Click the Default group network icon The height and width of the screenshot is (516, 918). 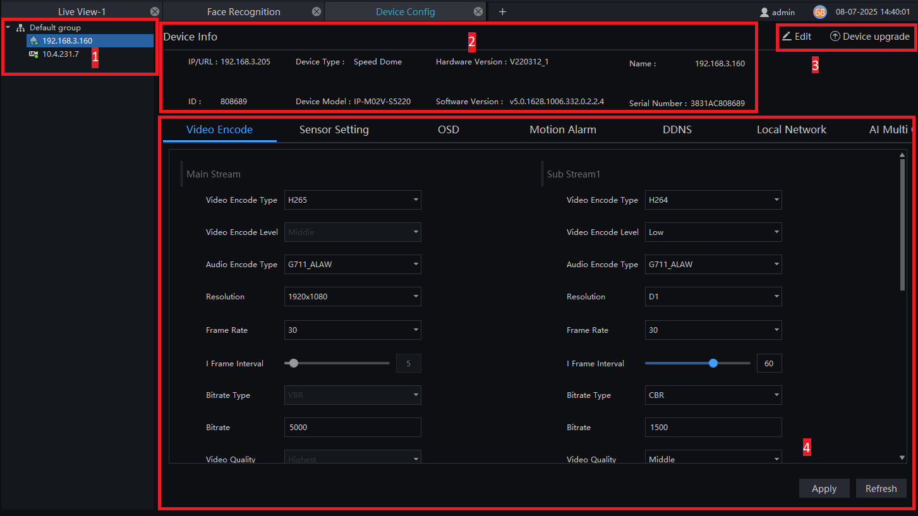21,28
